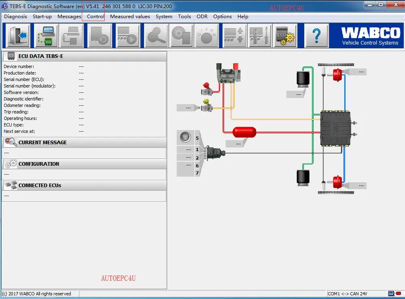Click the CONFIGURATION header
Screen dimensions: 405x299
(84, 164)
